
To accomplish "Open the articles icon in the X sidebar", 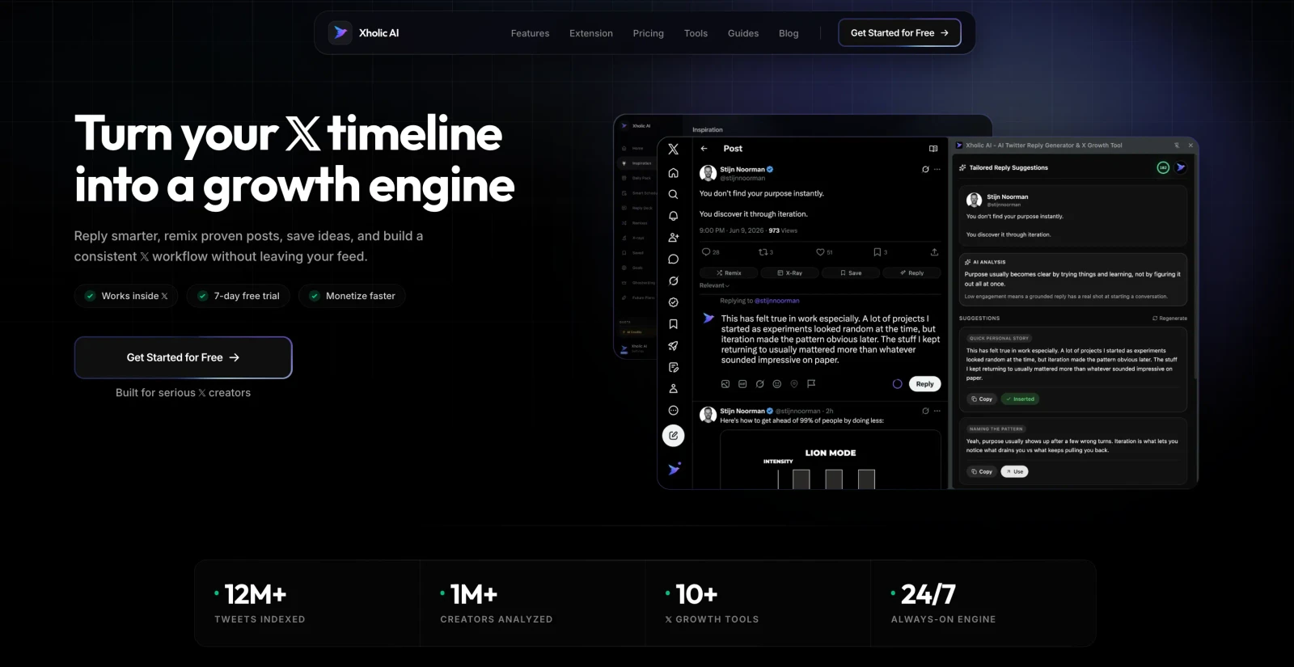I will (x=673, y=367).
